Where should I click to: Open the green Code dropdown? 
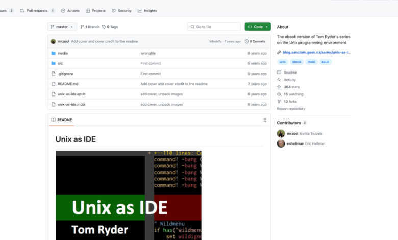(258, 27)
